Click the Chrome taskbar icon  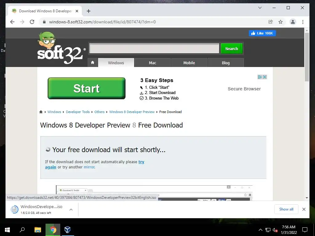coord(53,230)
